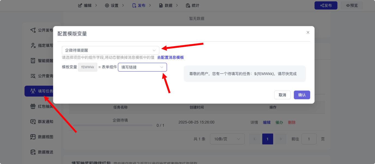375x164 pixels.
Task: Select 数据视图 in the sidebar menu
Action: click(42, 137)
